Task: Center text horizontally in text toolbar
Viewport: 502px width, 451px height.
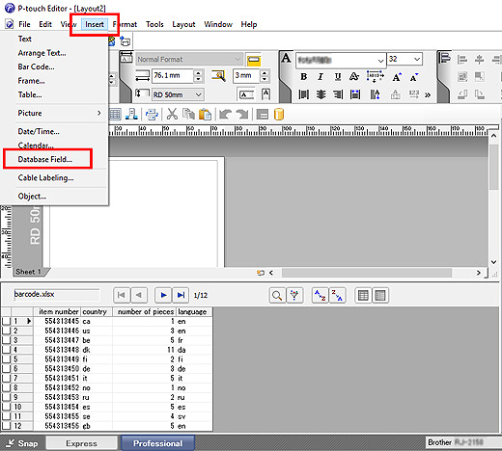Action: [x=321, y=94]
